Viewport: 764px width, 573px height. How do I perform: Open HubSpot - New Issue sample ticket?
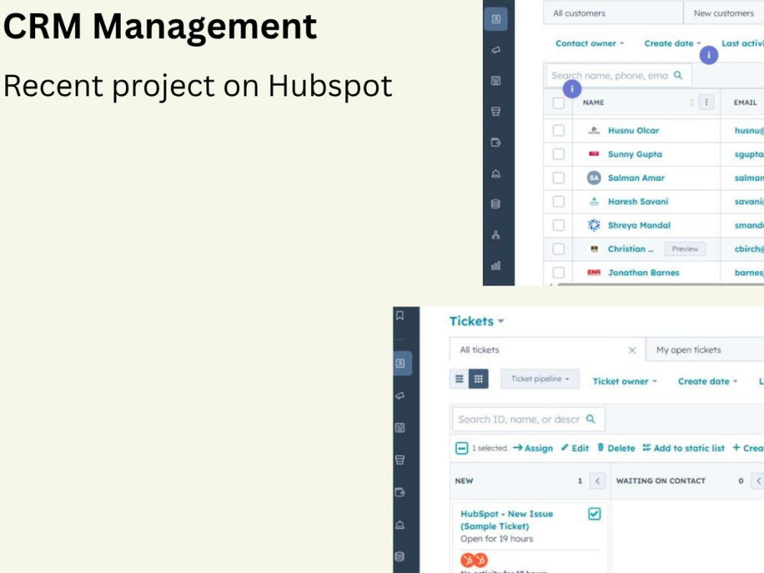click(507, 520)
